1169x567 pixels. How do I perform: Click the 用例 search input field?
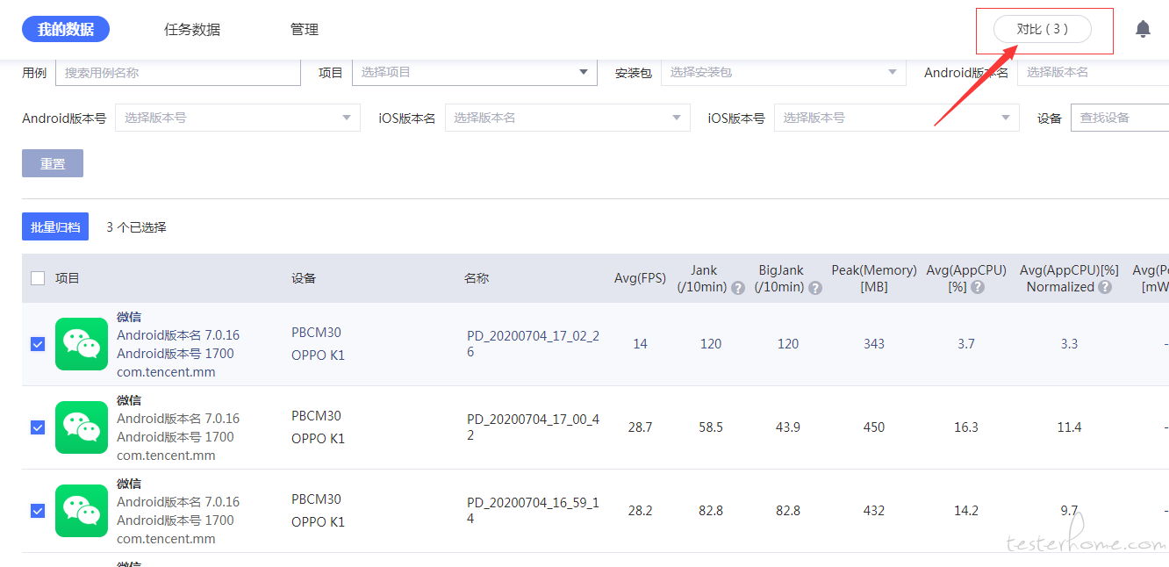[x=178, y=73]
